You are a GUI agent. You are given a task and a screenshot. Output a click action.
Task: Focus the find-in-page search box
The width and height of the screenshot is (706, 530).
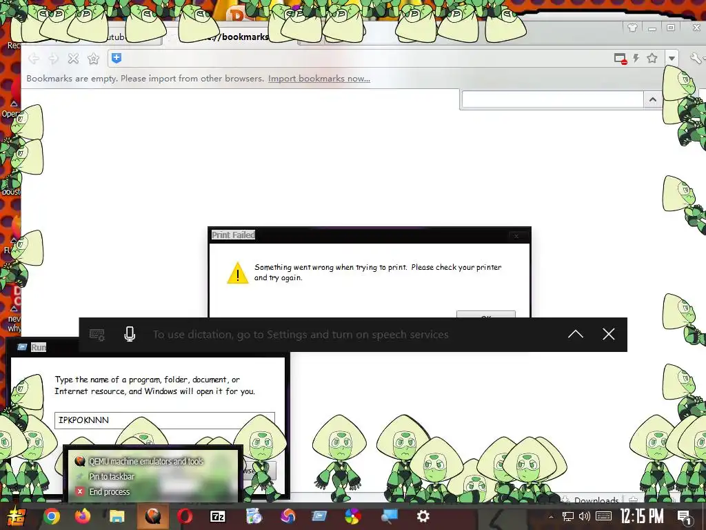[x=552, y=99]
